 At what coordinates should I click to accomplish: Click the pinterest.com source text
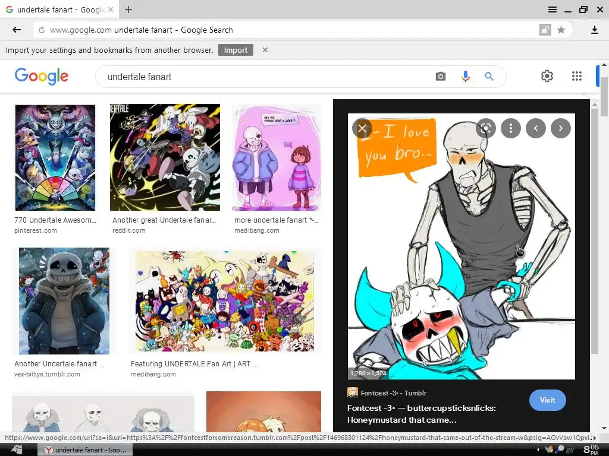click(x=35, y=230)
